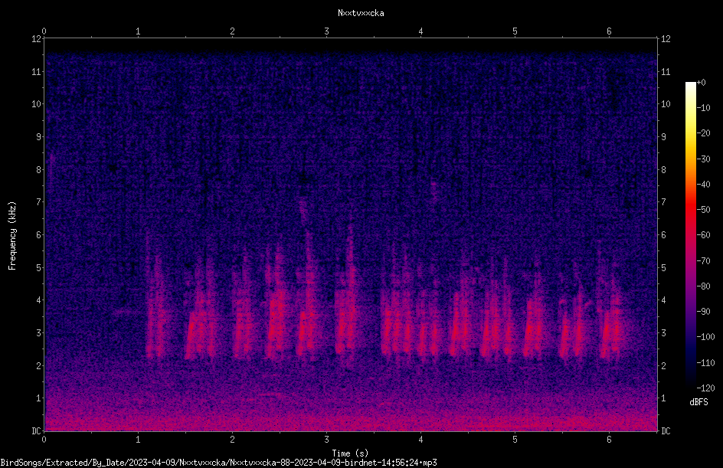
Task: Click the 5 second mark on top time axis
Action: (515, 31)
